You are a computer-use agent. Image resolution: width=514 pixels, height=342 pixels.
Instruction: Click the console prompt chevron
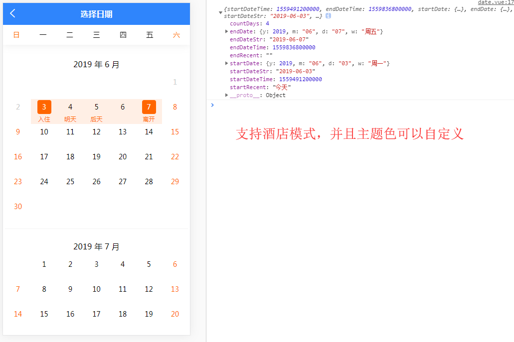[212, 105]
